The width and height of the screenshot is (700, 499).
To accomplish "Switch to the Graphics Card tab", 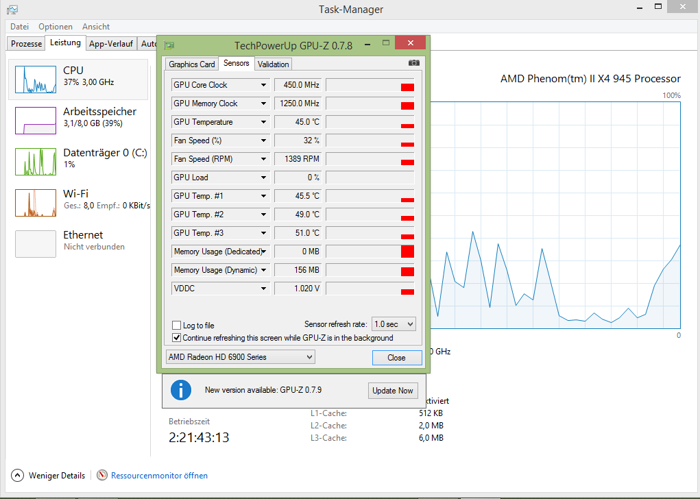I will click(x=191, y=64).
